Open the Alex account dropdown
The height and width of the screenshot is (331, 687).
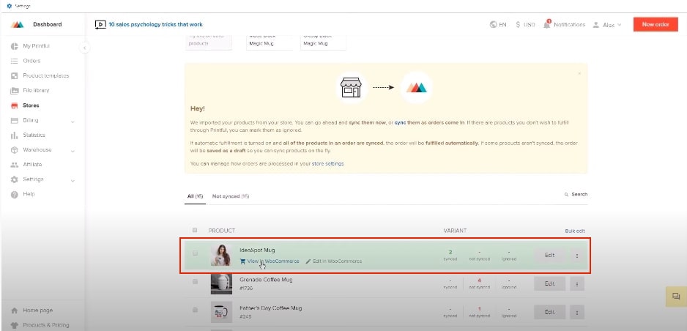[x=607, y=24]
